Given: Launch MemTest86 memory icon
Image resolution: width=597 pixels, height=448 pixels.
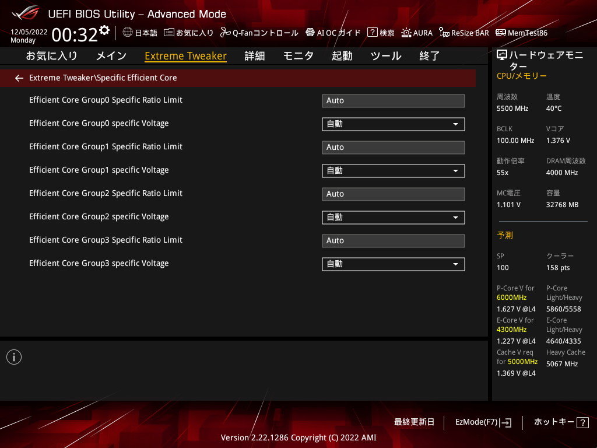Looking at the screenshot, I should tap(501, 33).
